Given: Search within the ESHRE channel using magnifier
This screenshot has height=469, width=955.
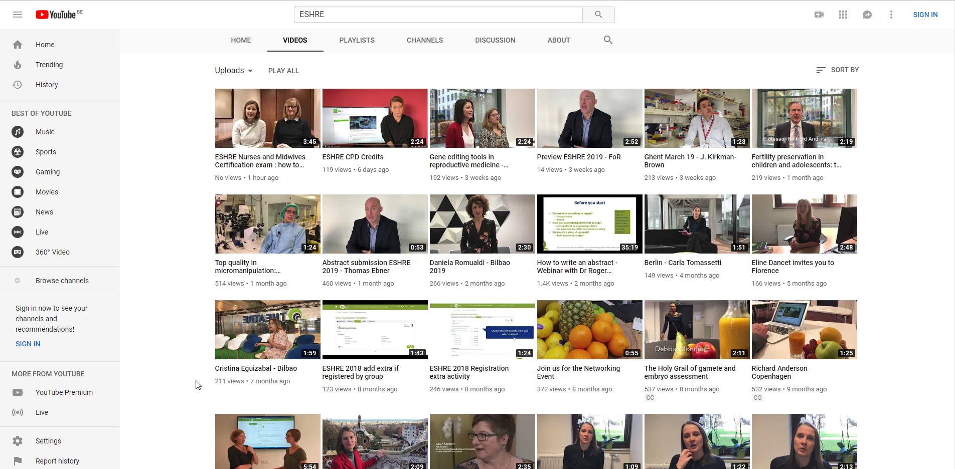Looking at the screenshot, I should click(x=608, y=40).
